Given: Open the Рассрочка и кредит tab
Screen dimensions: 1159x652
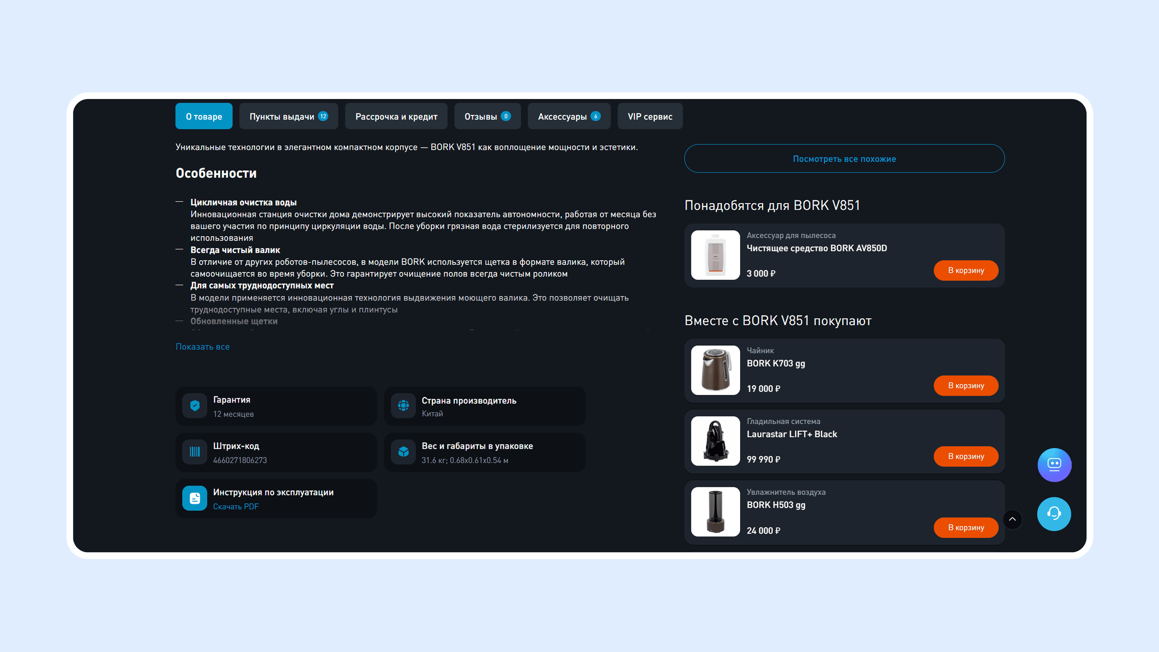Looking at the screenshot, I should pos(396,117).
